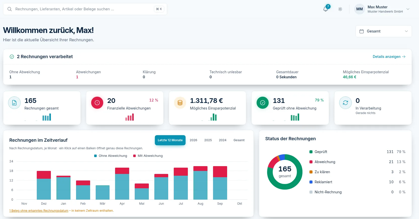Expand the user account chevron menu
Viewport: 419px width, 219px height.
(x=408, y=9)
